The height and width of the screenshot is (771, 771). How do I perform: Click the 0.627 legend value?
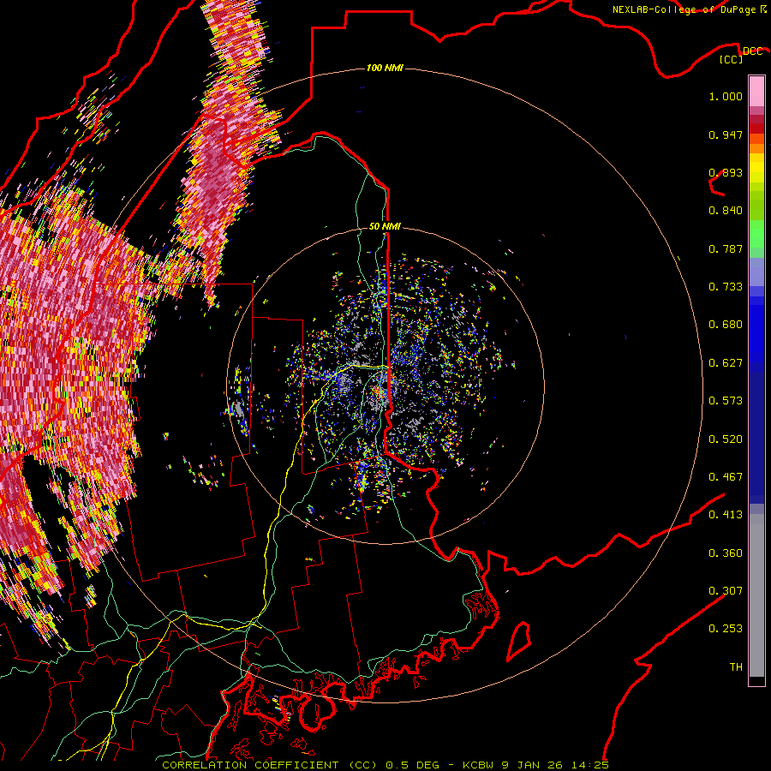(726, 363)
